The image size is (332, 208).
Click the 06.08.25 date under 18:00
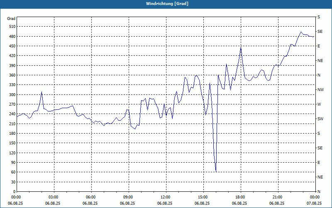tap(239, 203)
